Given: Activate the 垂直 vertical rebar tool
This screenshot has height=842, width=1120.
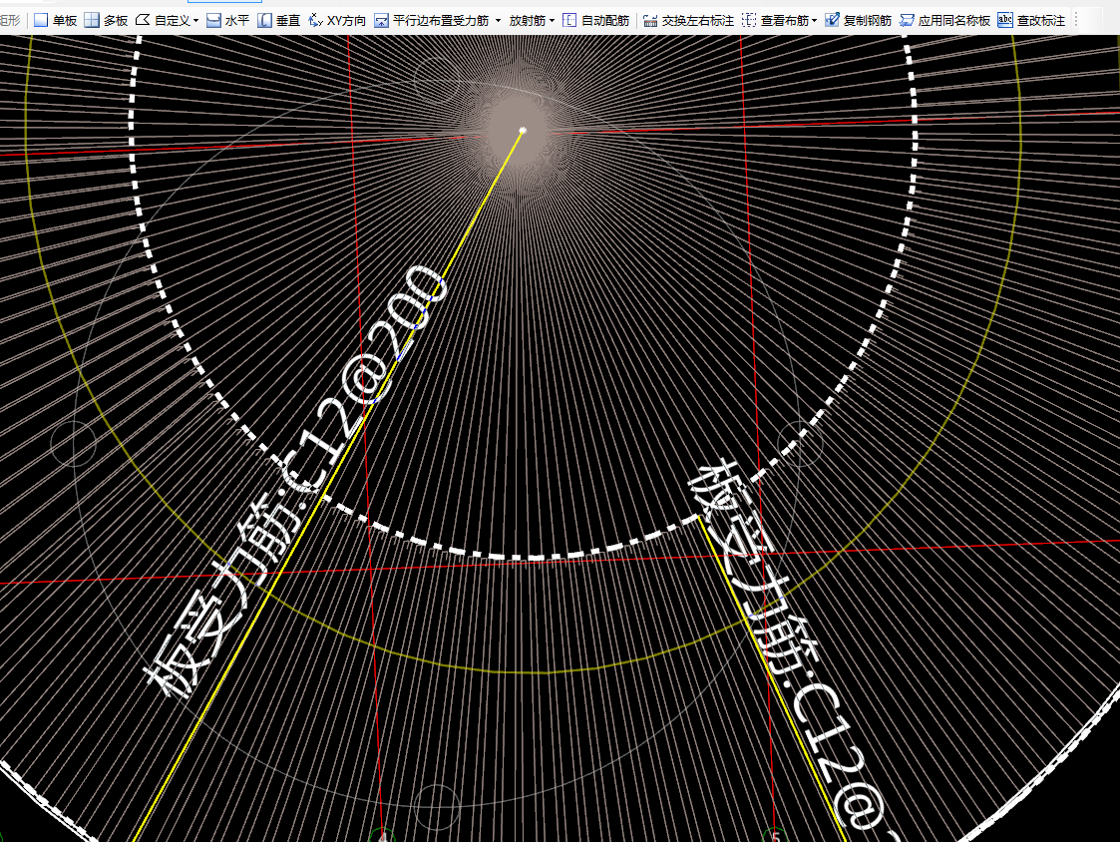Looking at the screenshot, I should pyautogui.click(x=279, y=21).
